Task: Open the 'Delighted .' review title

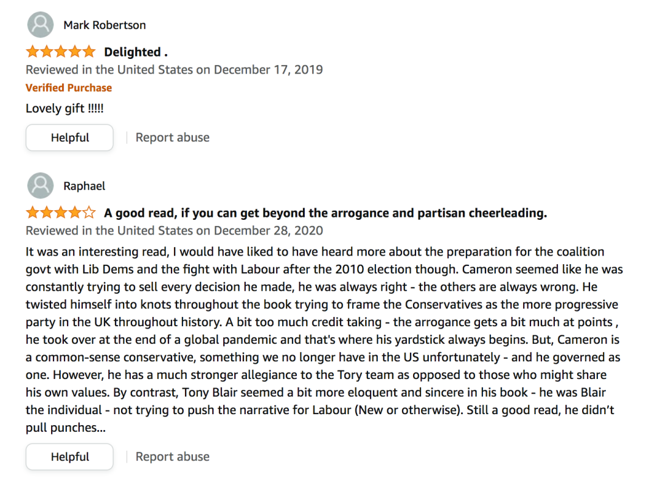Action: (x=136, y=52)
